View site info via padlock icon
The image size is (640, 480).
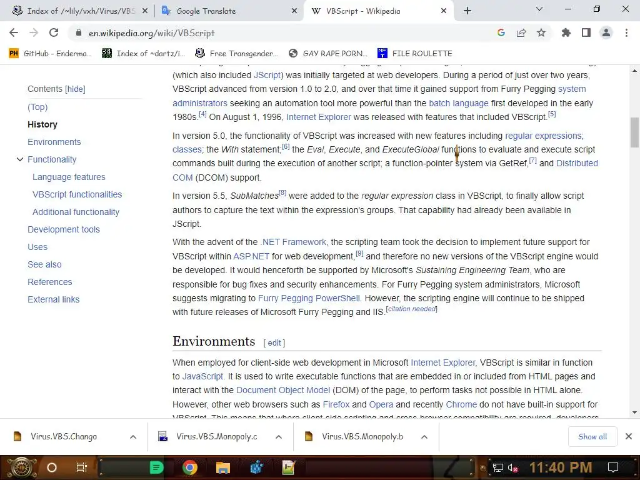[x=79, y=32]
